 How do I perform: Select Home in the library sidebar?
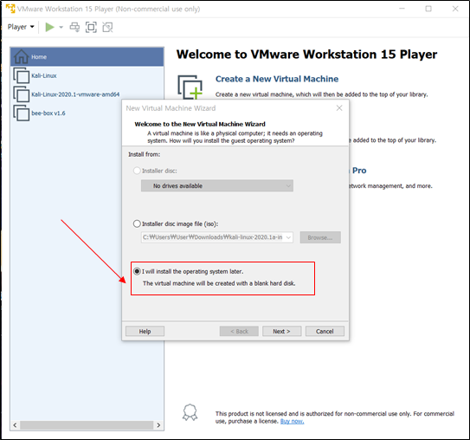click(x=87, y=56)
